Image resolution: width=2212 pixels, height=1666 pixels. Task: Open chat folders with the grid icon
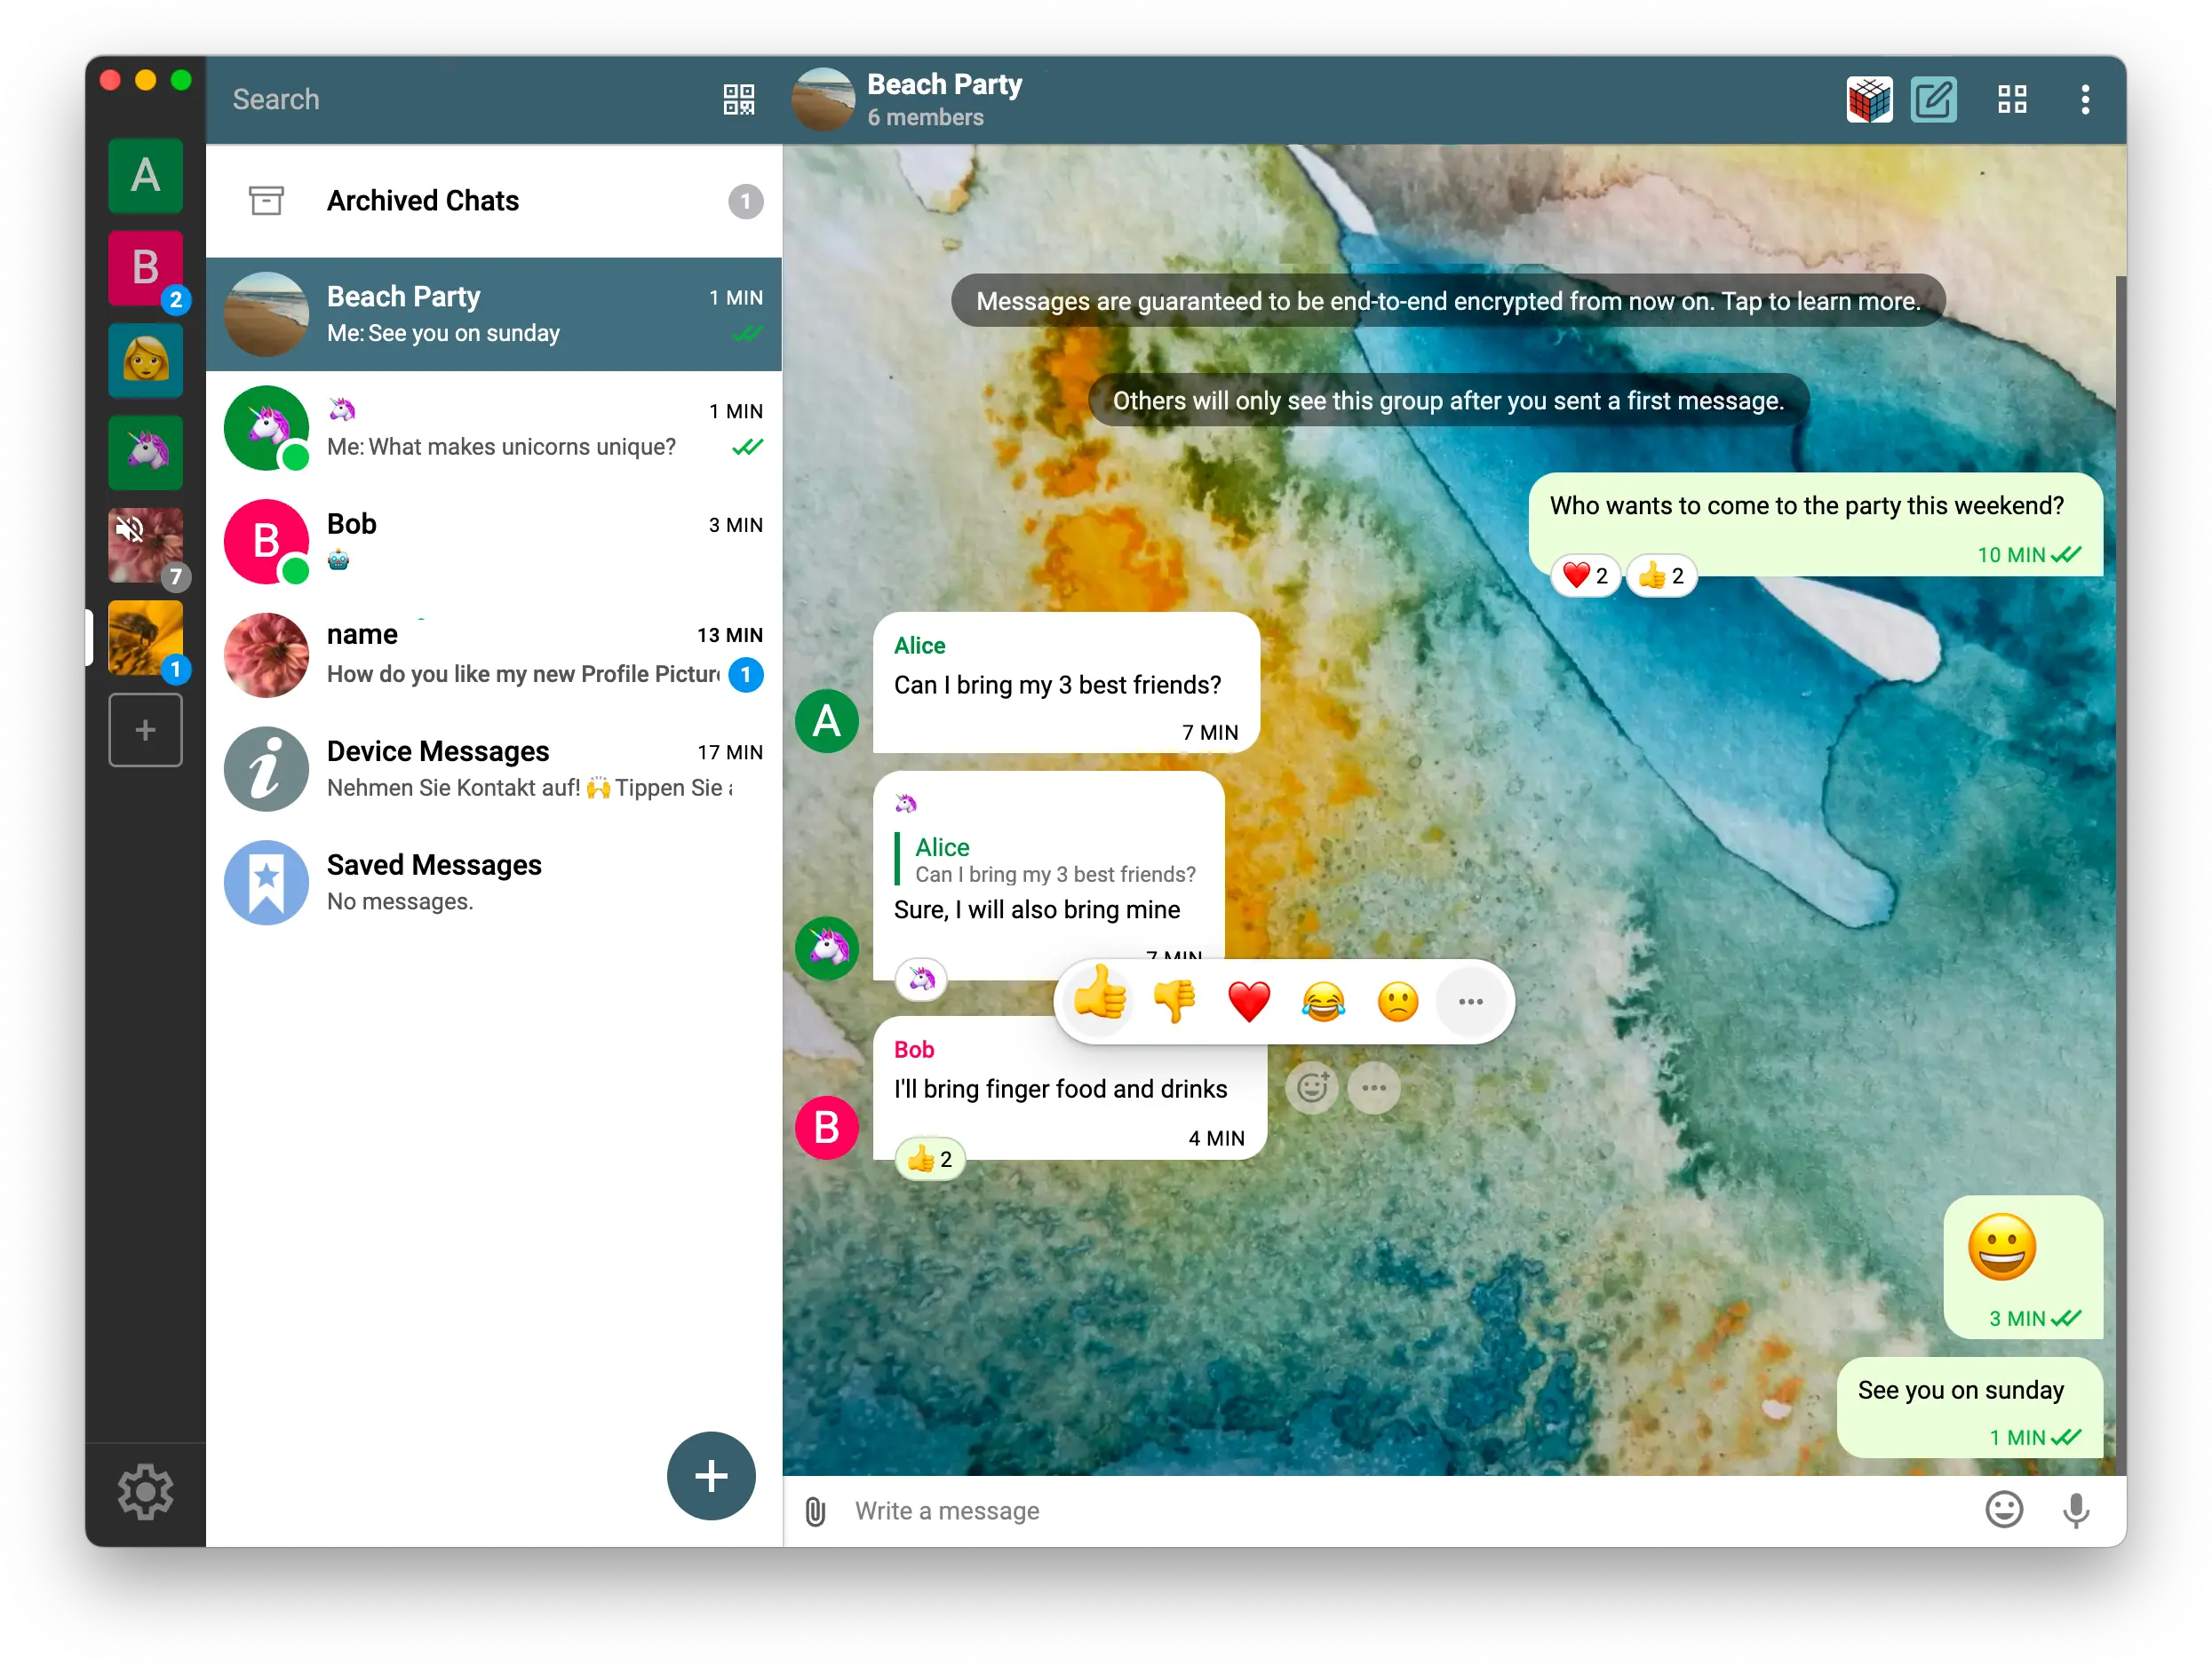click(2011, 99)
